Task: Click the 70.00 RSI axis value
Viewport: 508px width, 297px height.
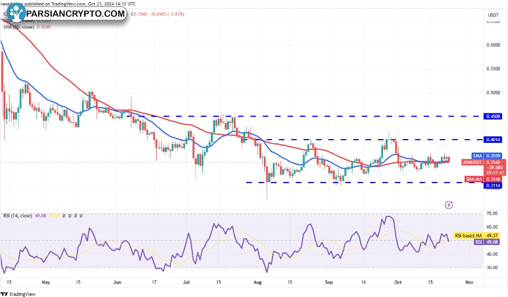Action: click(492, 213)
